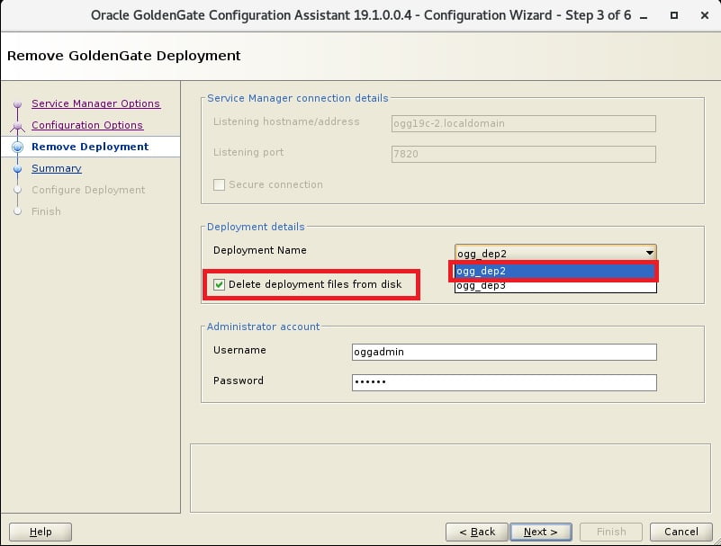Viewport: 721px width, 546px height.
Task: Click the disabled Finish button
Action: 611,532
